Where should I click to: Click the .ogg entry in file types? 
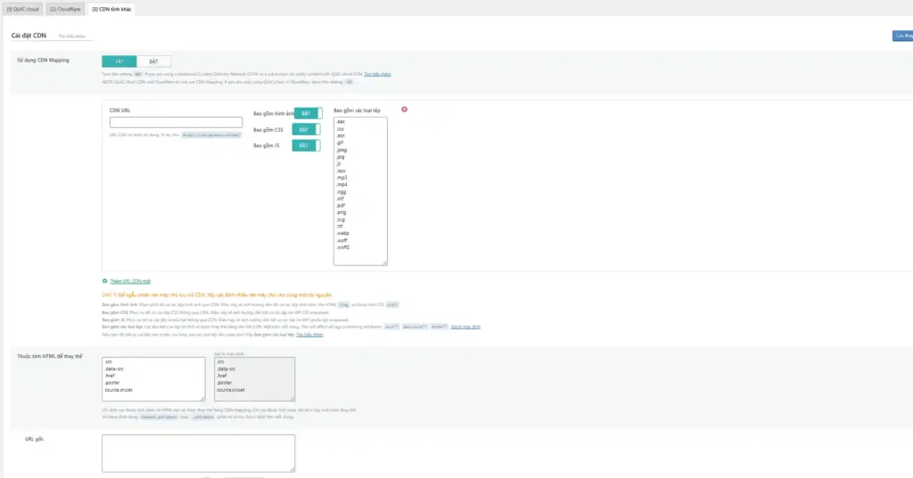coord(341,192)
